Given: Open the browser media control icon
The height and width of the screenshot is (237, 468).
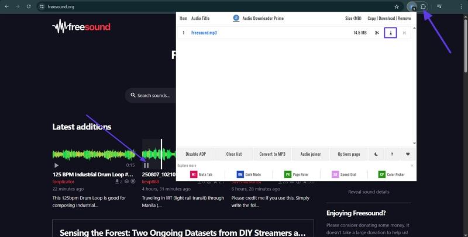Looking at the screenshot, I should [x=439, y=6].
